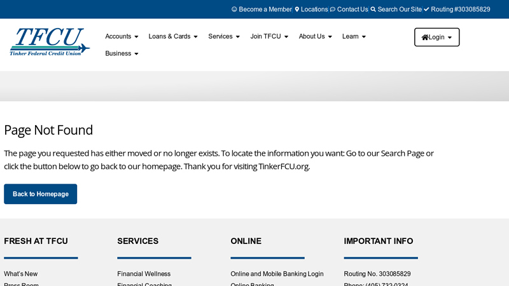Click the smiley icon beside Become a Member

coord(234,10)
